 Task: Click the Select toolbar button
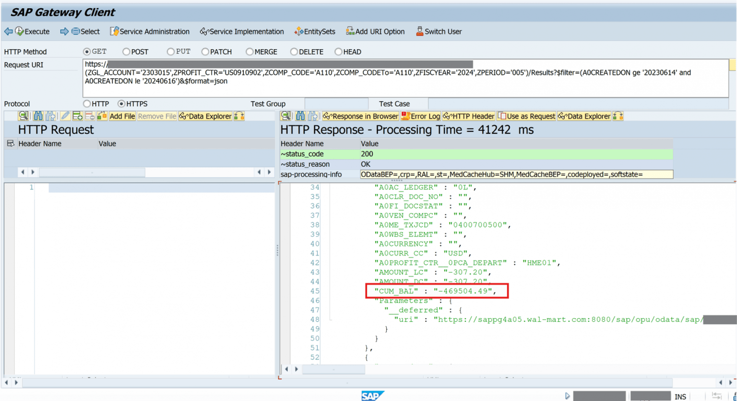[85, 32]
